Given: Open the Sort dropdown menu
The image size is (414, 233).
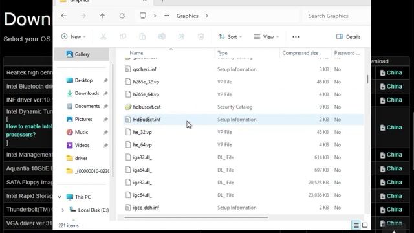Looking at the screenshot, I should coord(230,37).
